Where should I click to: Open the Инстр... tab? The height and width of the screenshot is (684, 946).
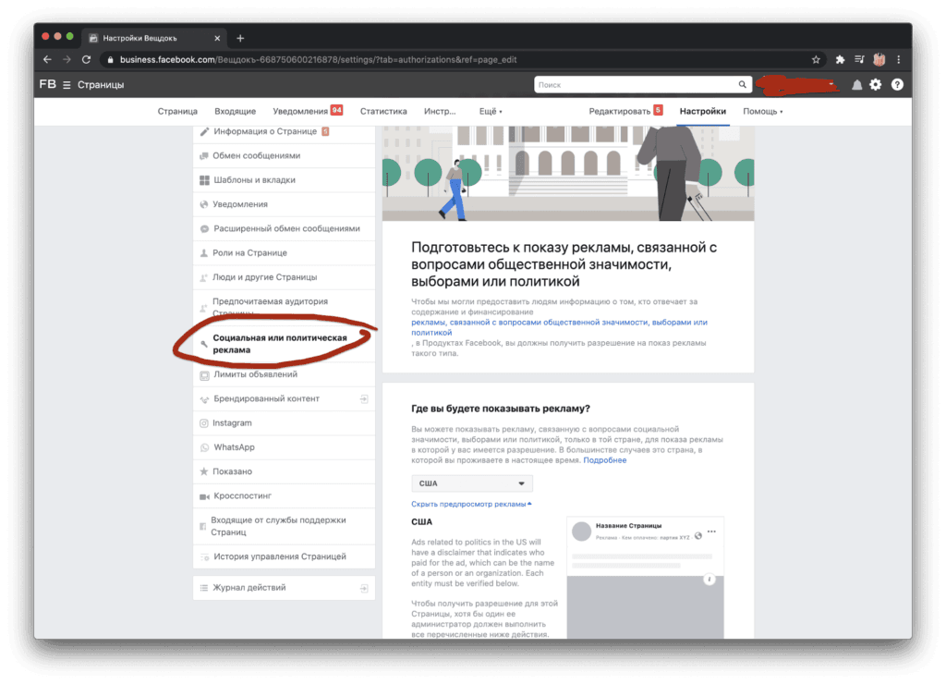[440, 112]
